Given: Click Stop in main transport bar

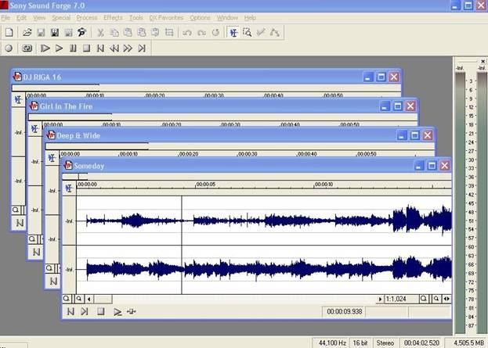Looking at the screenshot, I should 86,48.
